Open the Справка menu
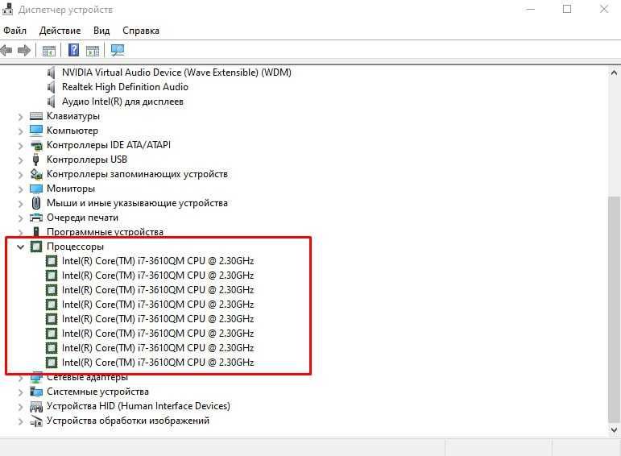 [141, 31]
